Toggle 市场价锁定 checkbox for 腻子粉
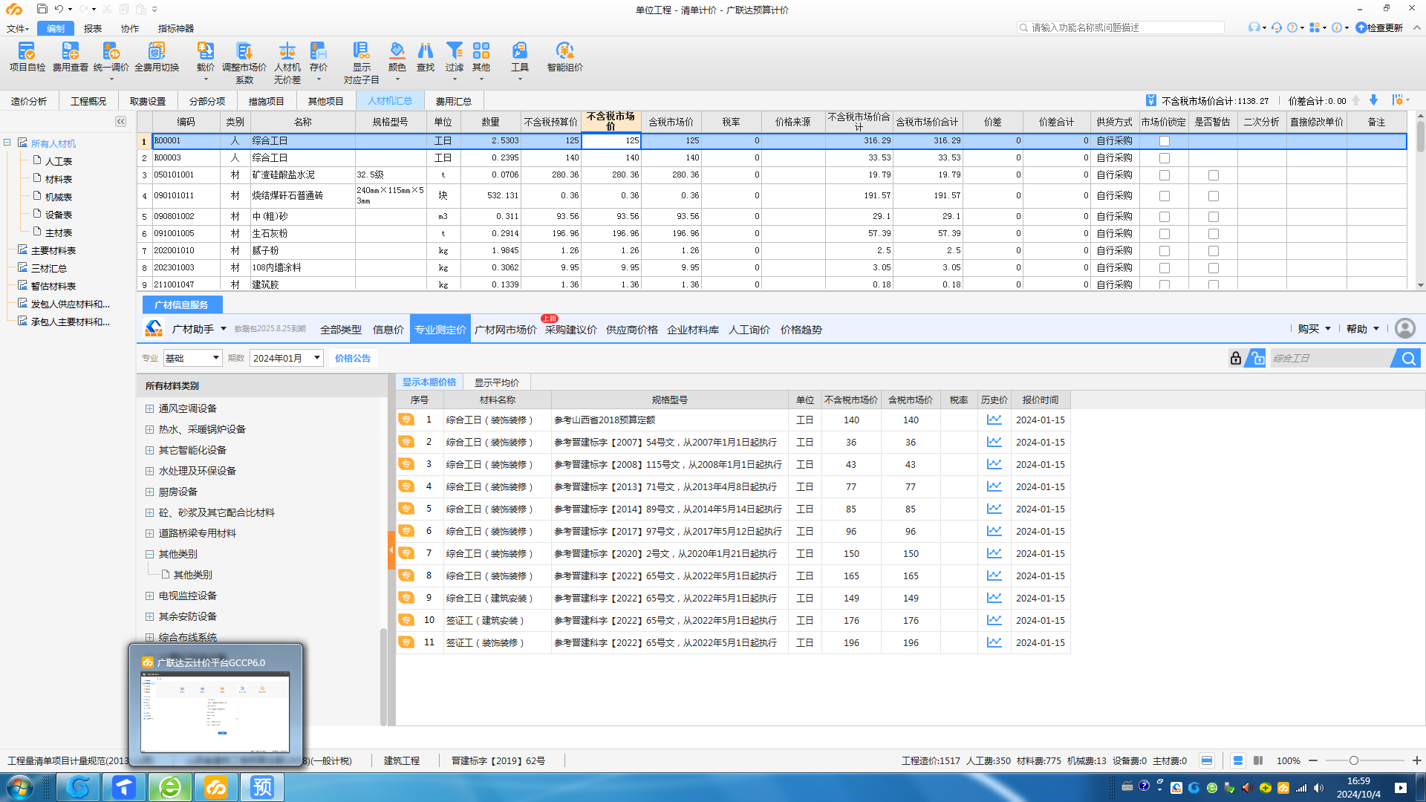This screenshot has height=802, width=1426. coord(1165,251)
